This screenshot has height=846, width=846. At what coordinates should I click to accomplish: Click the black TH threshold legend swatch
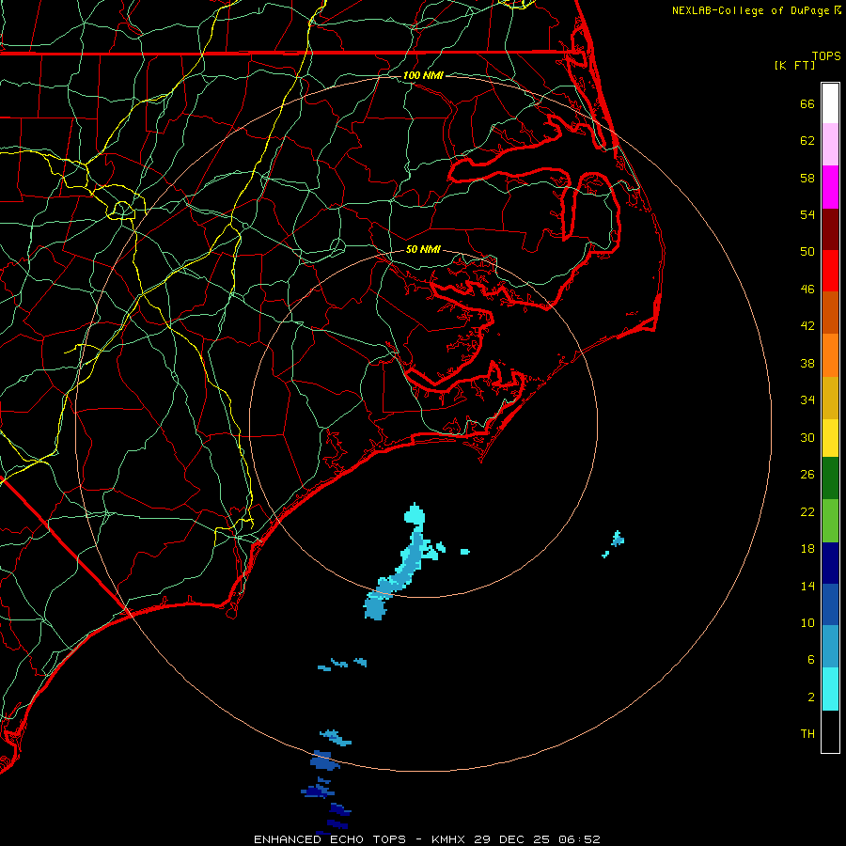830,731
